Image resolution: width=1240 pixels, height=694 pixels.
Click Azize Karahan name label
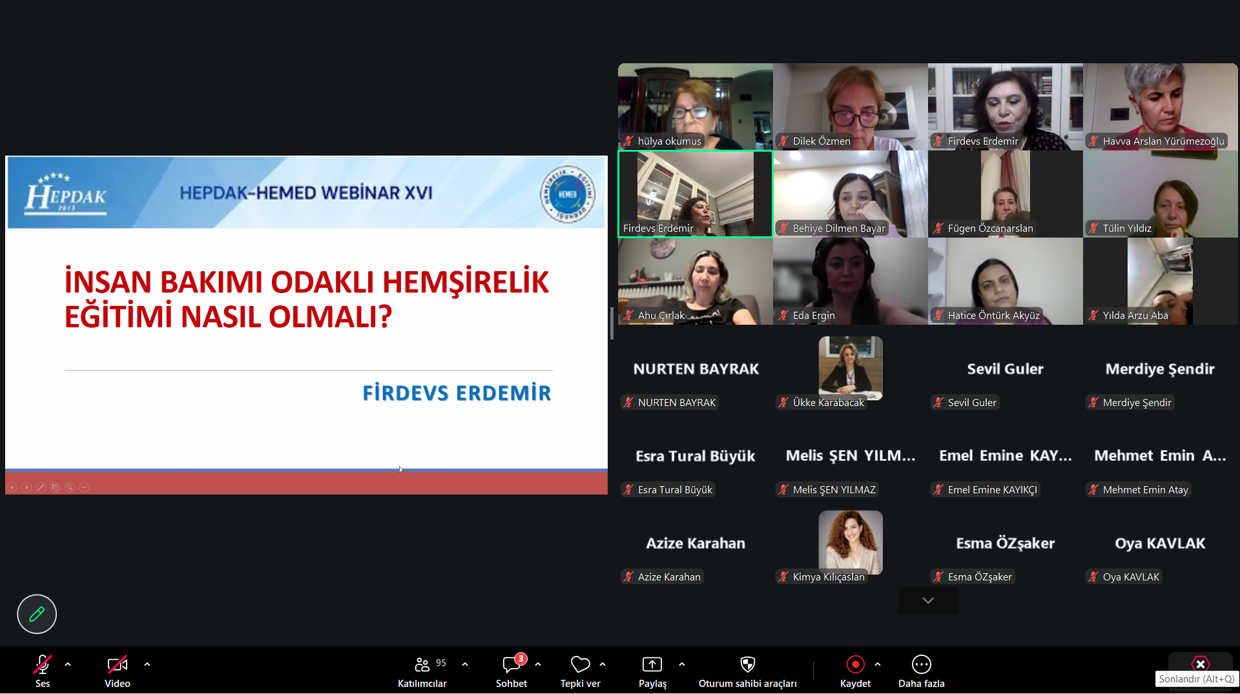(662, 577)
